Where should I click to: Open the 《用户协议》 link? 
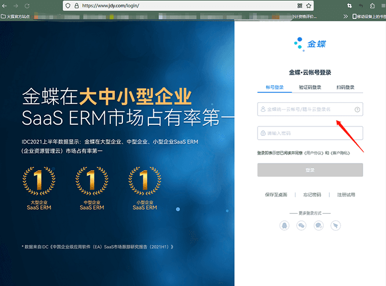point(314,153)
